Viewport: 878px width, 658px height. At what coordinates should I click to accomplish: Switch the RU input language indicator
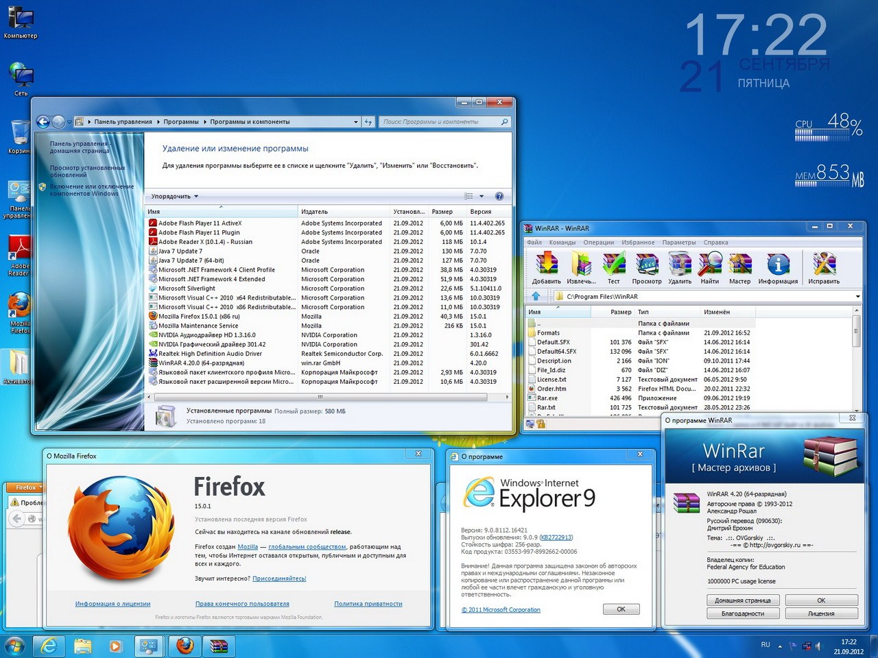coord(766,645)
